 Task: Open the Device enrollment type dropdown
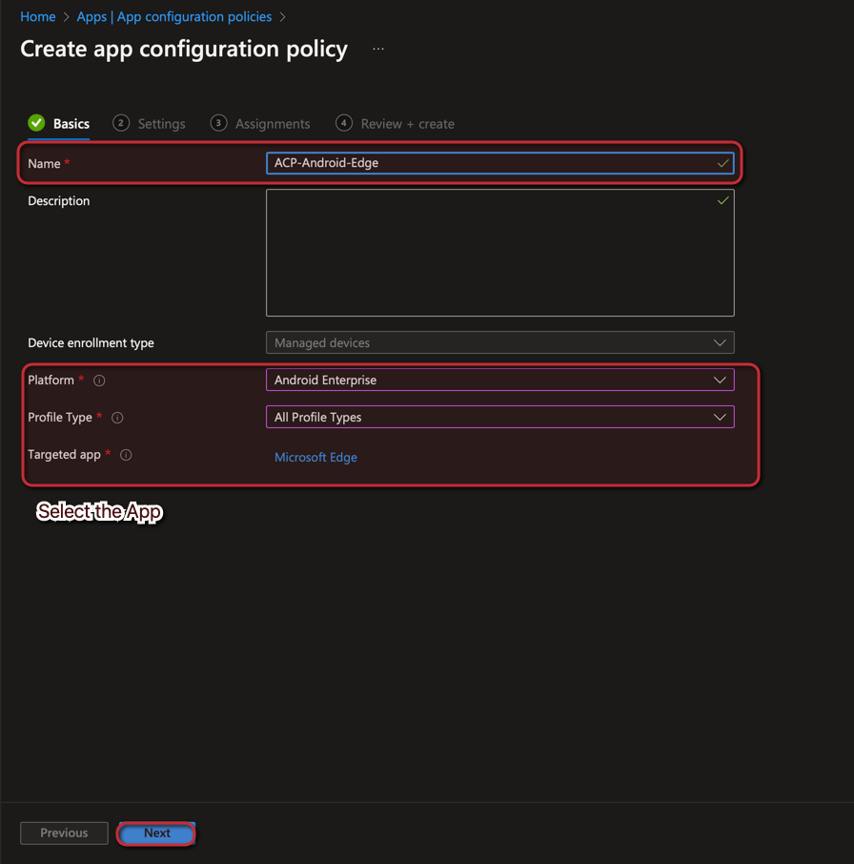click(x=499, y=342)
